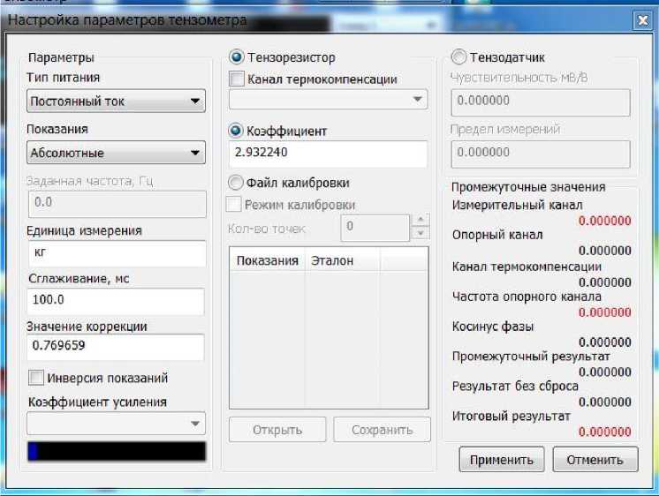
Task: Apply settings with Применить button
Action: 502,460
